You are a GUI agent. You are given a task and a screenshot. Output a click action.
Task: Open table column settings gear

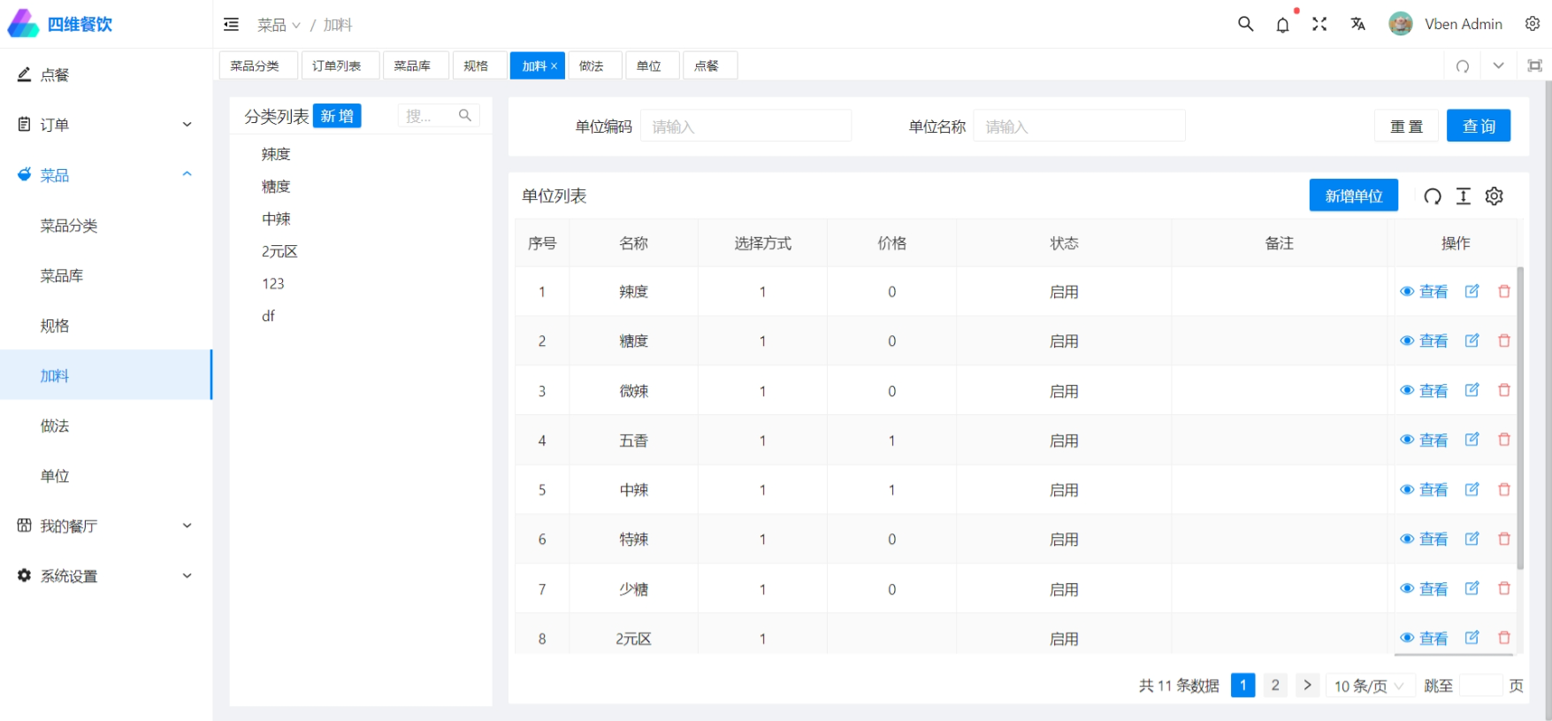pos(1495,196)
